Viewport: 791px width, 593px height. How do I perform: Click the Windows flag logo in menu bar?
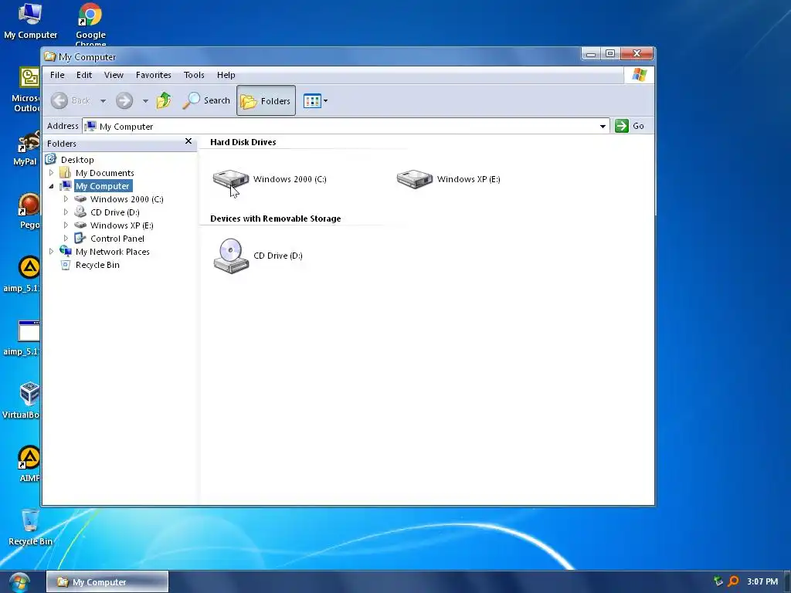tap(639, 75)
